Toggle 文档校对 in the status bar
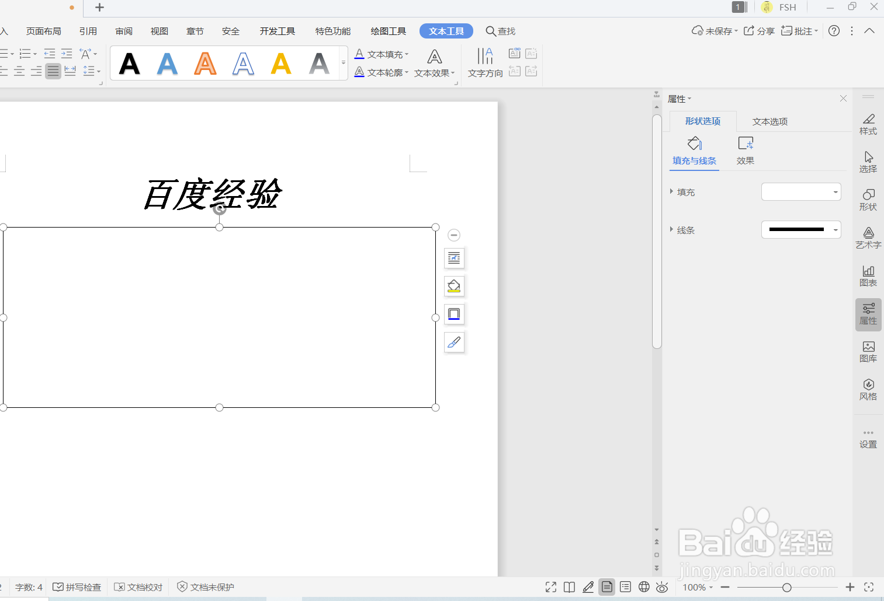Image resolution: width=884 pixels, height=601 pixels. pyautogui.click(x=138, y=587)
